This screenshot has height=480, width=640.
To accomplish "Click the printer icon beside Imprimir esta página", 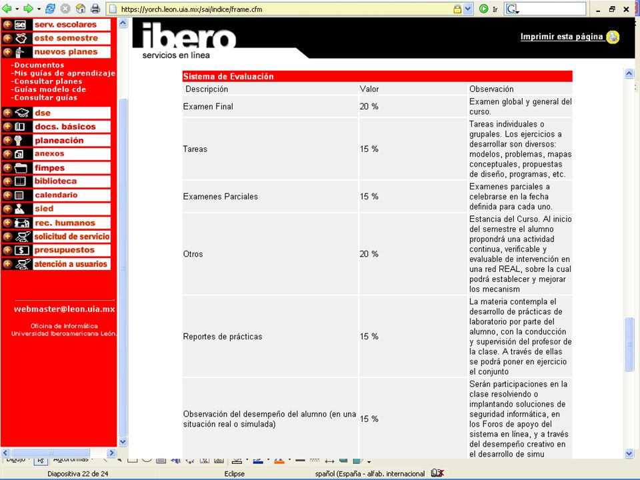I will click(613, 37).
